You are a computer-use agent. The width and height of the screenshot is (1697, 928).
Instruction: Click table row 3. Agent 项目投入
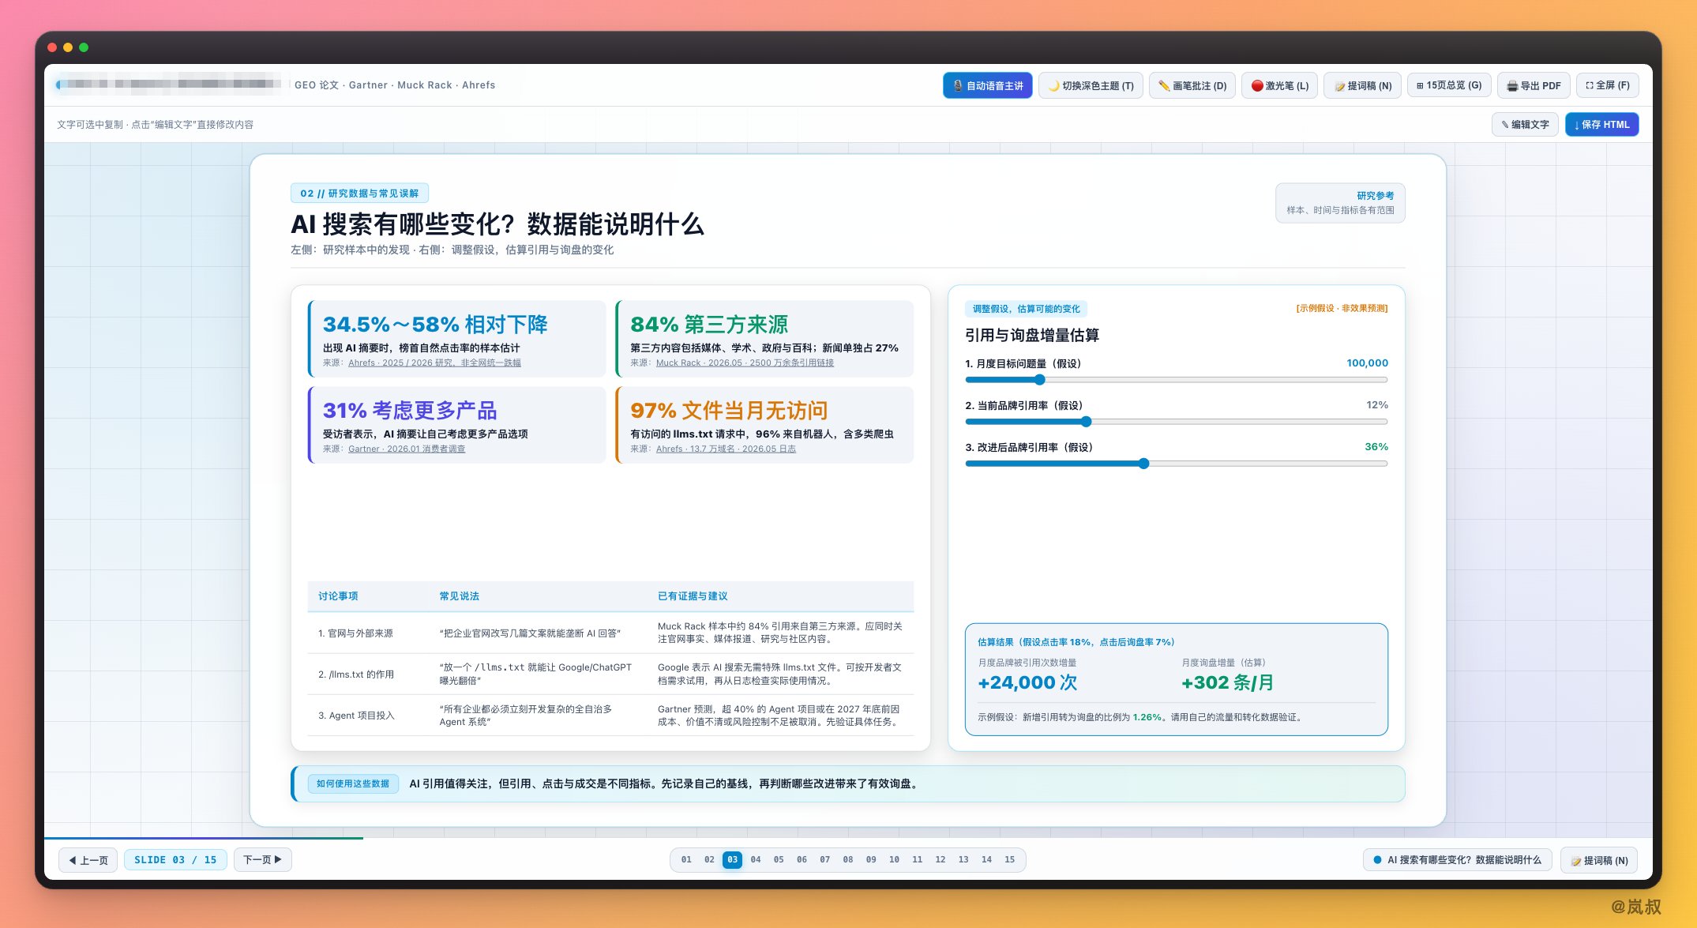coord(610,715)
